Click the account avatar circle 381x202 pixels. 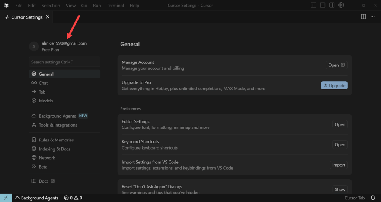(x=34, y=46)
